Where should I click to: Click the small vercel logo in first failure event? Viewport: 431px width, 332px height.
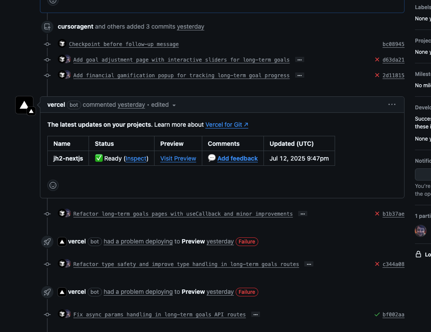(62, 242)
